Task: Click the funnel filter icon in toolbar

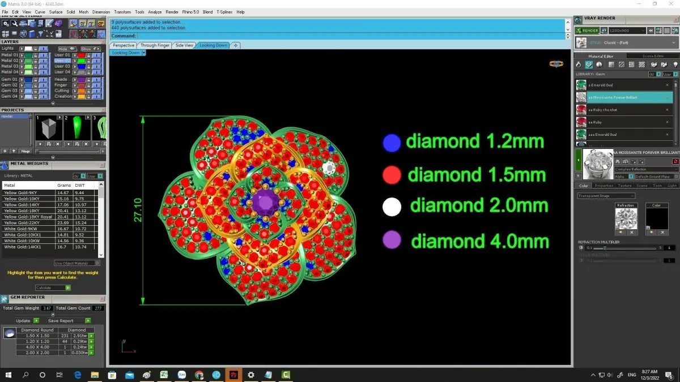Action: click(x=41, y=33)
